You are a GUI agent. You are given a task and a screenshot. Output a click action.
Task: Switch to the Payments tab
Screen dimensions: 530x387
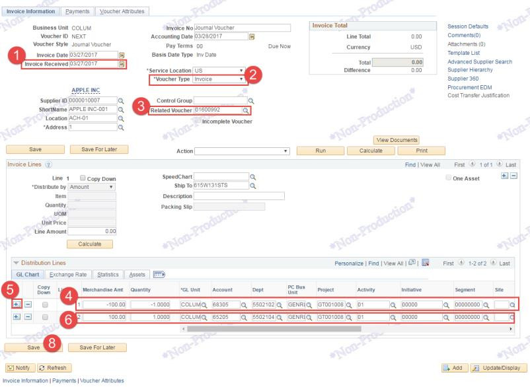coord(79,12)
